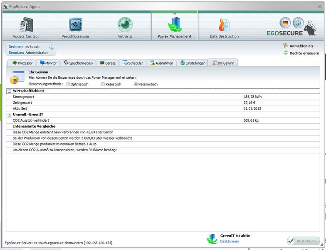Switch to the Monitor tab
326x250 pixels.
tap(48, 63)
